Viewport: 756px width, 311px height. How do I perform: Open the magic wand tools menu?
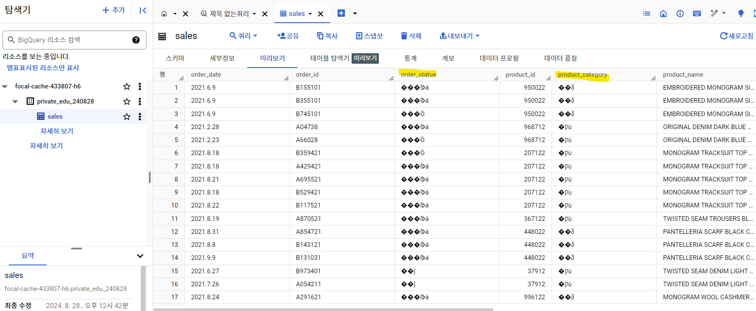(718, 13)
